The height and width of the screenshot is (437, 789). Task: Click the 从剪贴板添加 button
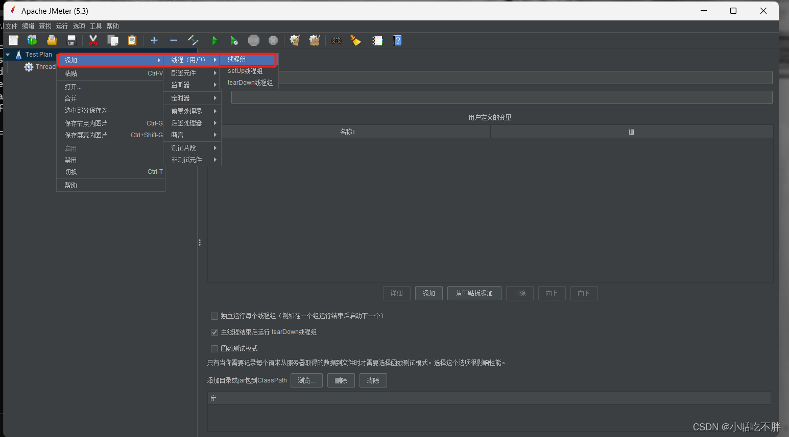point(474,294)
